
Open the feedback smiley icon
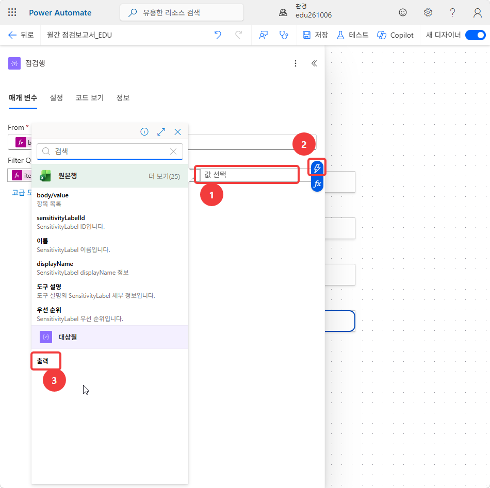[x=402, y=12]
